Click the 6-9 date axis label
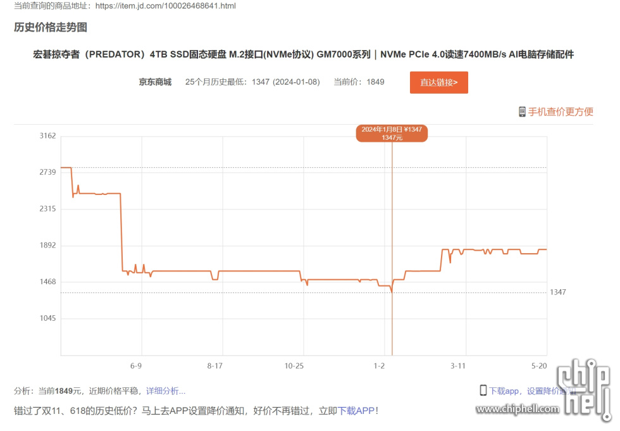The height and width of the screenshot is (431, 620). 136,366
